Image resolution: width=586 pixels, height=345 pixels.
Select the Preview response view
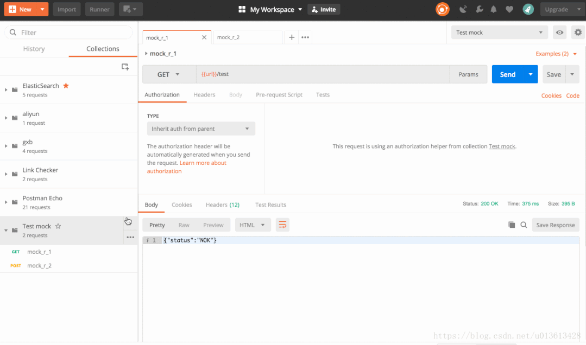pos(213,225)
